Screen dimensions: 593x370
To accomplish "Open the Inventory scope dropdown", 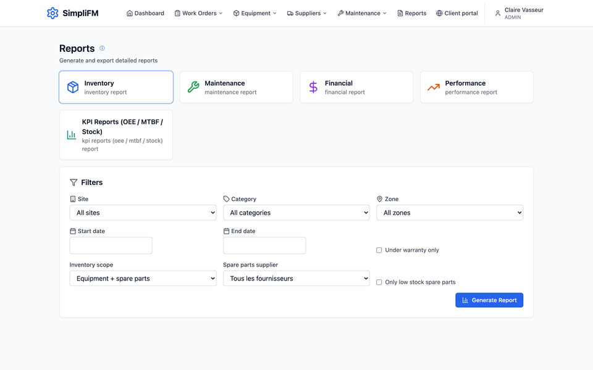I will (143, 278).
